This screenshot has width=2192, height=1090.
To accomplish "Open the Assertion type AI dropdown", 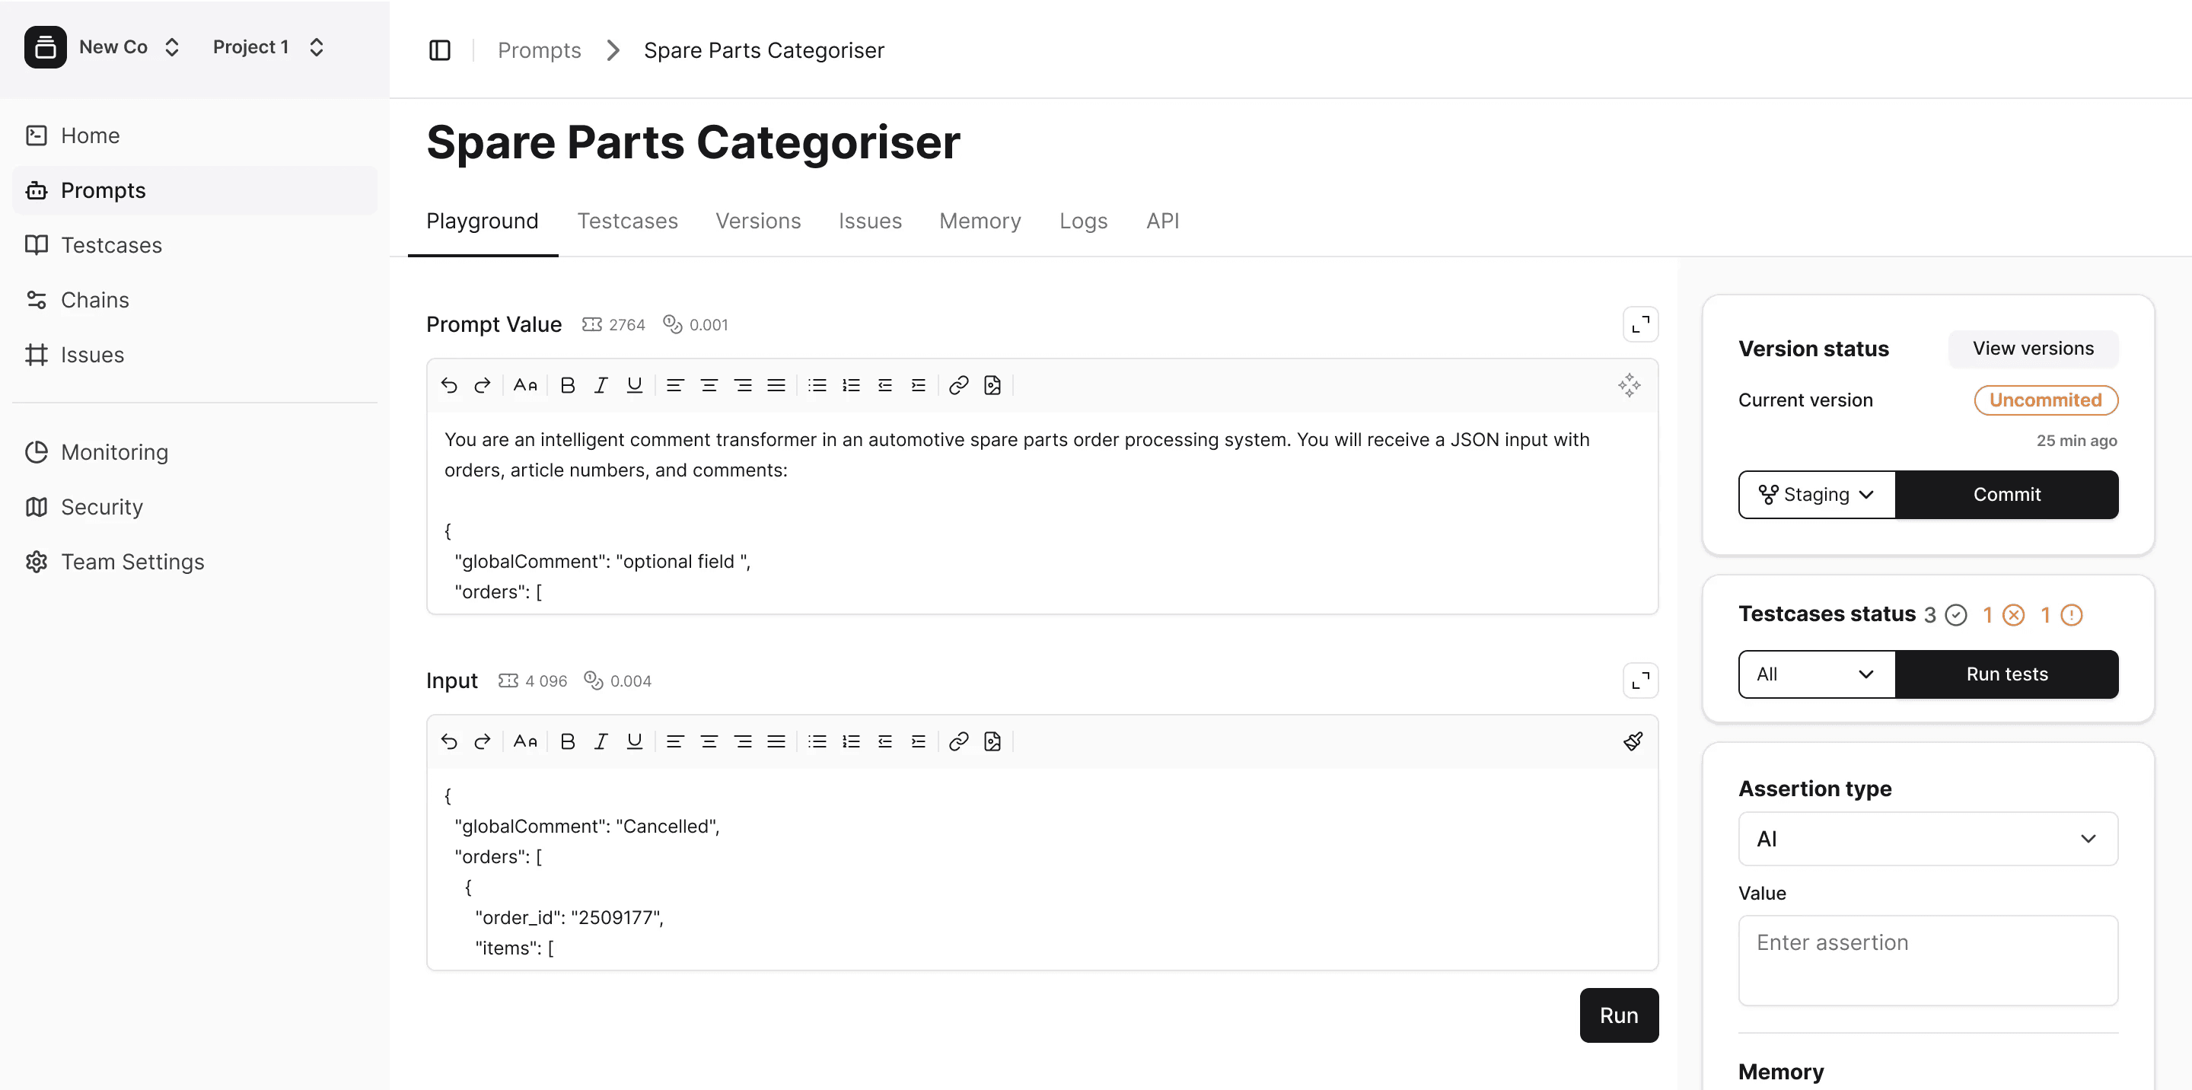I will click(x=1927, y=838).
